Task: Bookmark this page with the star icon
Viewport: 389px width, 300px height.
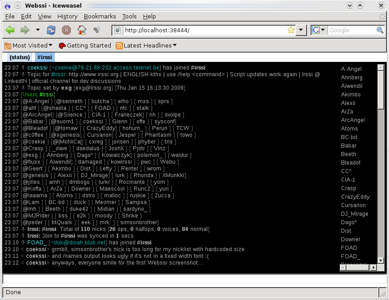Action: pos(291,30)
